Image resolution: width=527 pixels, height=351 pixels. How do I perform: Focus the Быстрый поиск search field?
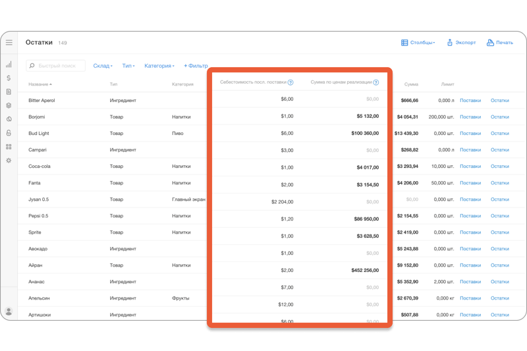coord(56,65)
